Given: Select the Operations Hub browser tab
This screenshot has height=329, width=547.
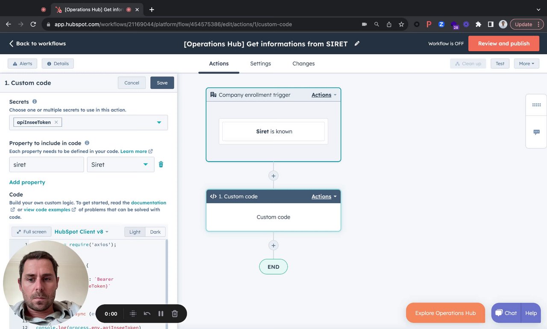Looking at the screenshot, I should 97,9.
